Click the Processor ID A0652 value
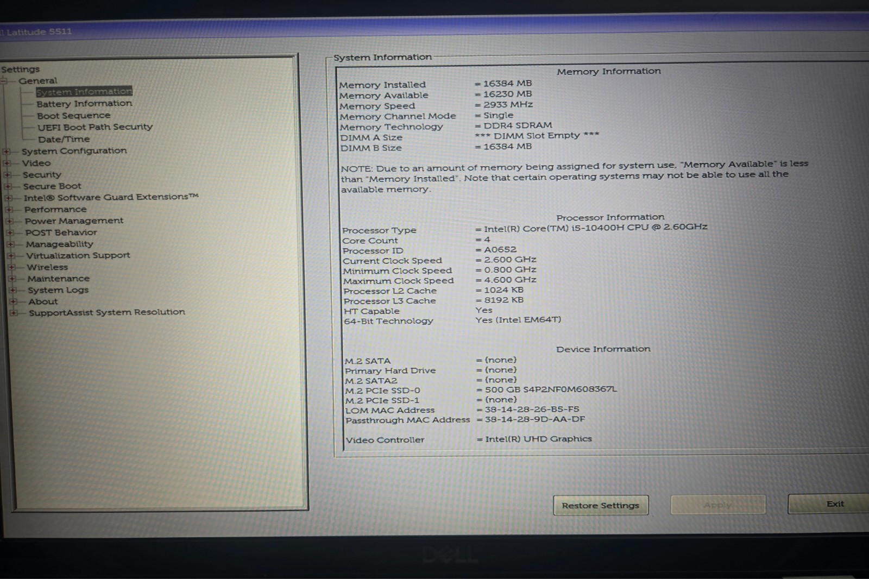The width and height of the screenshot is (869, 579). pyautogui.click(x=500, y=250)
